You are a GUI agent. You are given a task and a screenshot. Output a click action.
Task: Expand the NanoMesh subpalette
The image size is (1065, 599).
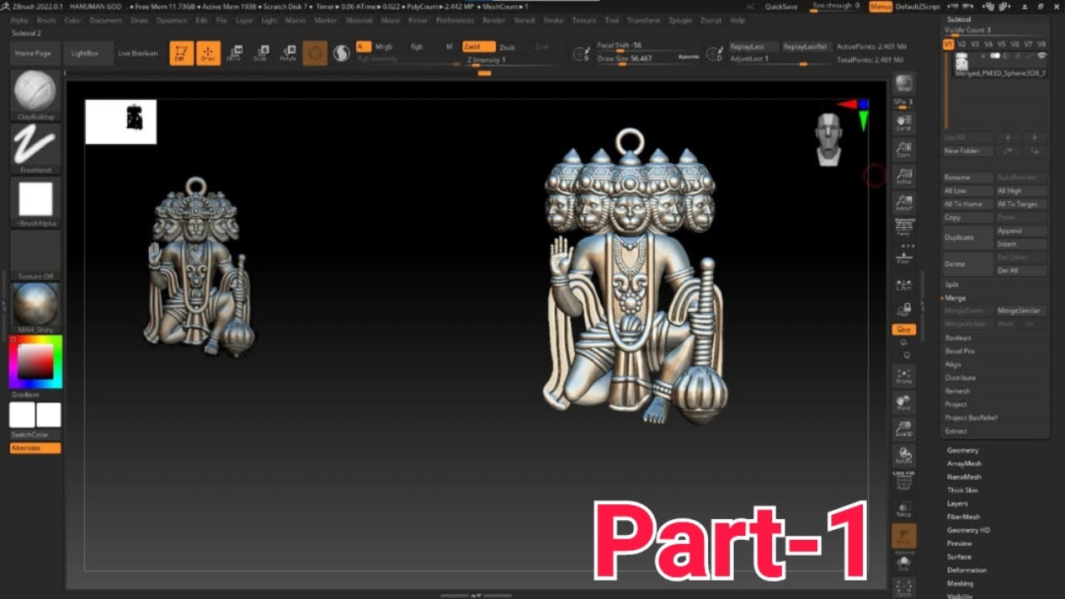click(964, 477)
